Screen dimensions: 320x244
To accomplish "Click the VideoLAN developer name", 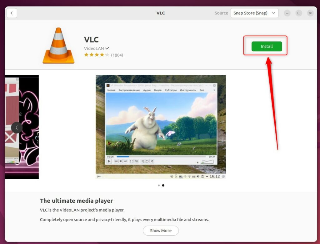I will [x=94, y=48].
